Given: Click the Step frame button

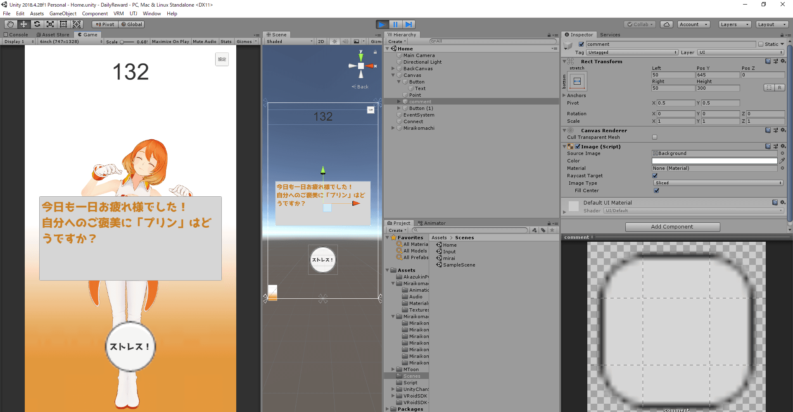Looking at the screenshot, I should pyautogui.click(x=408, y=24).
